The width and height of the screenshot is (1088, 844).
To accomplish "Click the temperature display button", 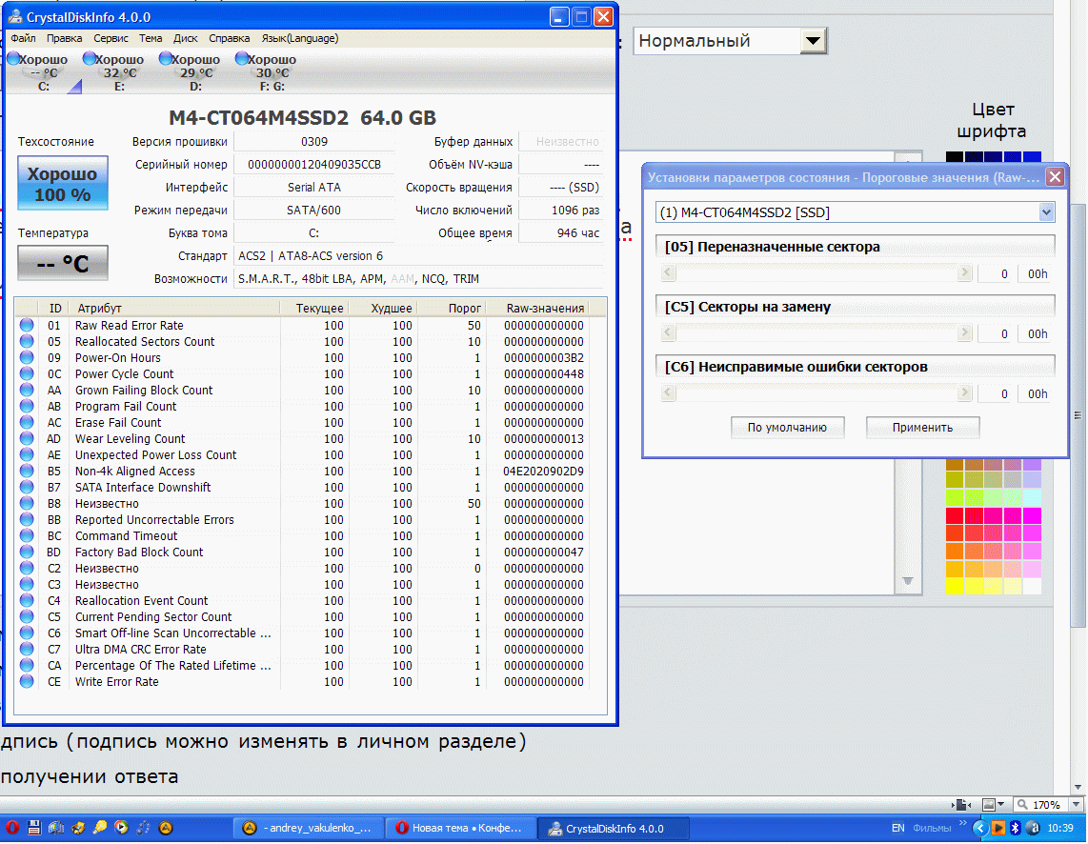I will point(63,264).
